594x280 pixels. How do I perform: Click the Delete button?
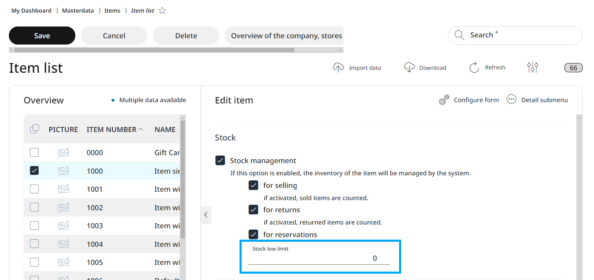(186, 36)
